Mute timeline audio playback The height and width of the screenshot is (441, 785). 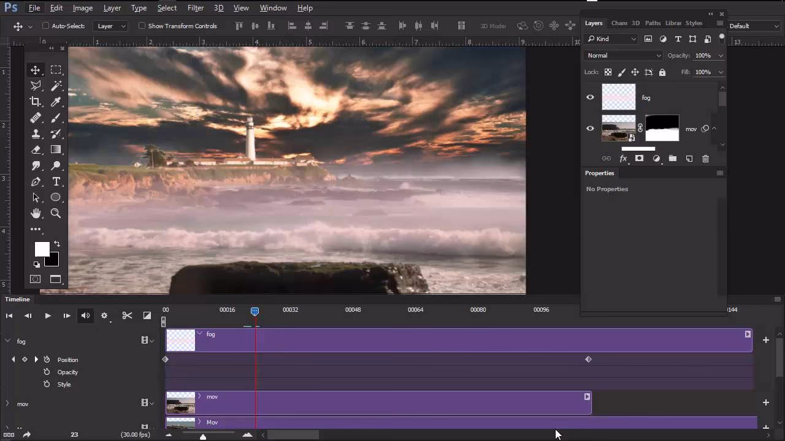point(85,315)
